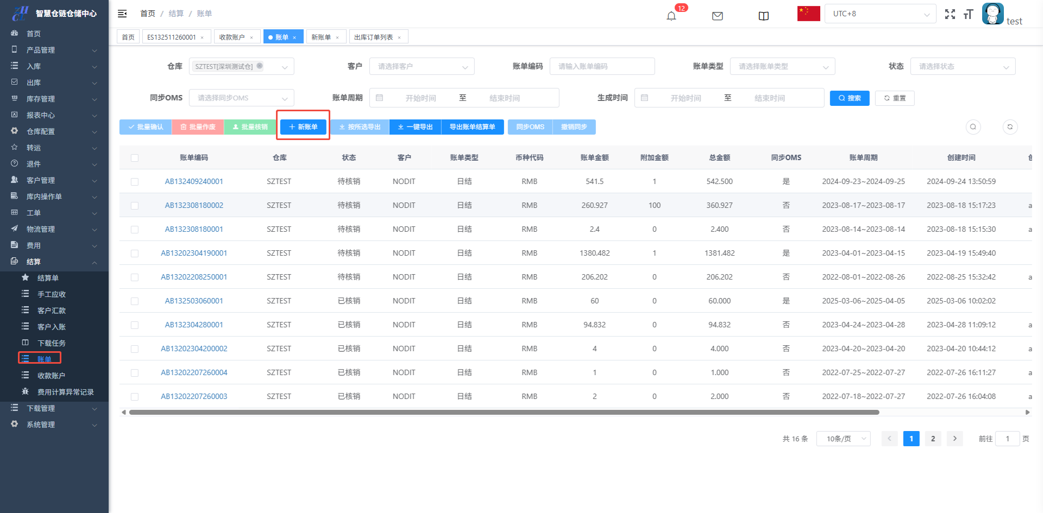Click the 新账单 button
Screen dimensions: 1043x513
(303, 127)
